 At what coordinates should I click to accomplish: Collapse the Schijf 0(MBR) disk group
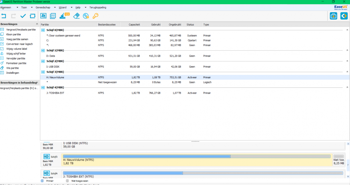347,30
